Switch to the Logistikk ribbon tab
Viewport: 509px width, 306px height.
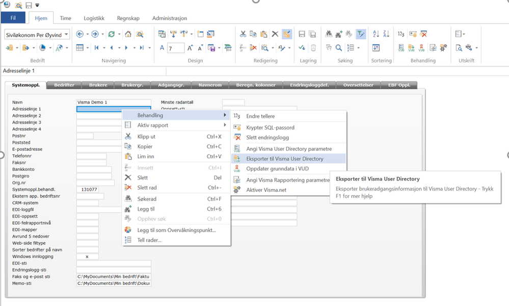[94, 18]
